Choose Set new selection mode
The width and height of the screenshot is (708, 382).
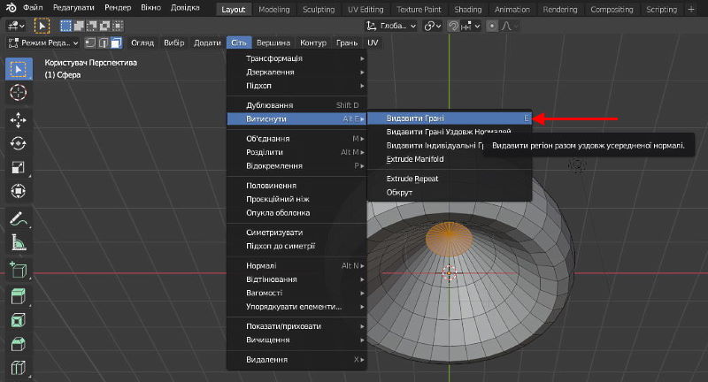[65, 27]
